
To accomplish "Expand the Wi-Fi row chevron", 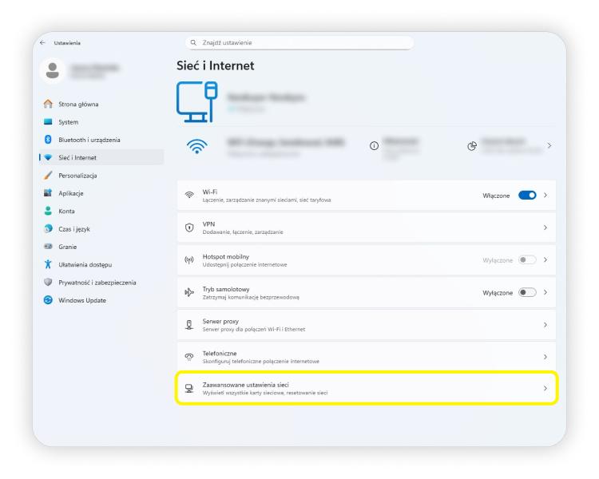I will tap(545, 195).
